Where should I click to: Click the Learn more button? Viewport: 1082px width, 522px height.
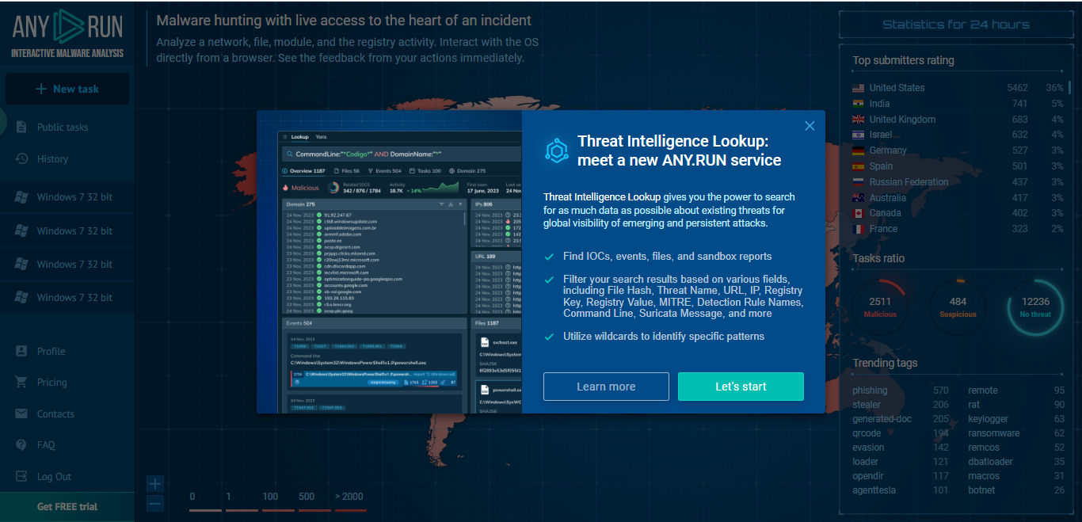(606, 387)
